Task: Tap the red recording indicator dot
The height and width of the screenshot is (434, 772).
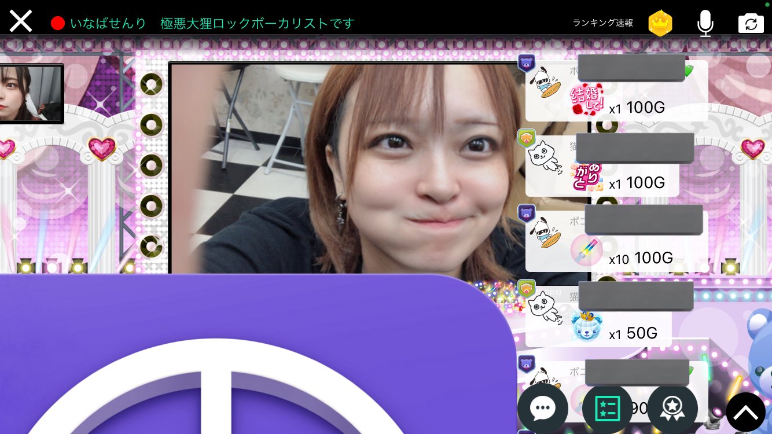Action: pos(58,23)
